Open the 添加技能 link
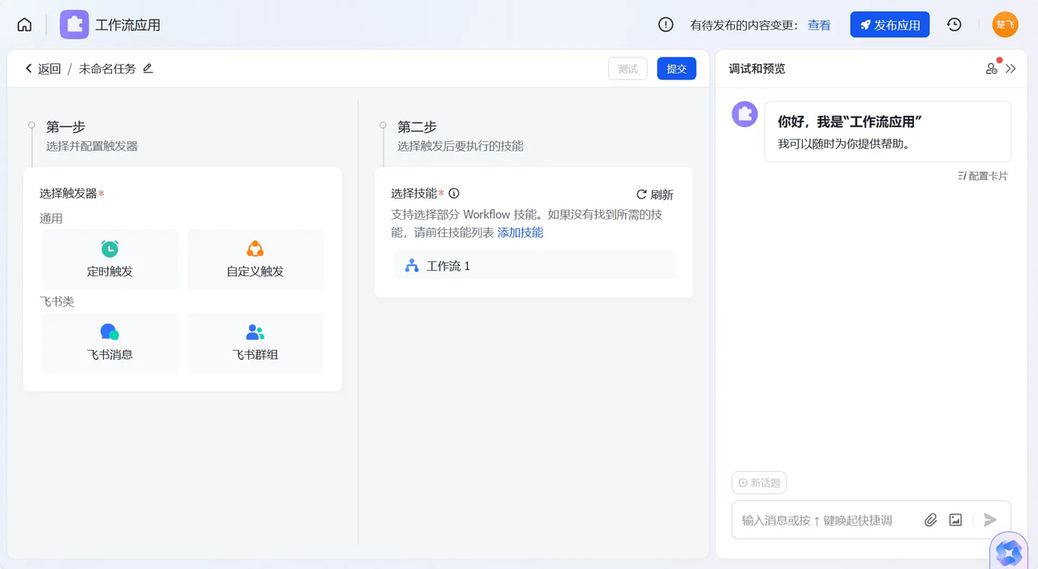Screen dimensions: 1038x569 [x=521, y=233]
